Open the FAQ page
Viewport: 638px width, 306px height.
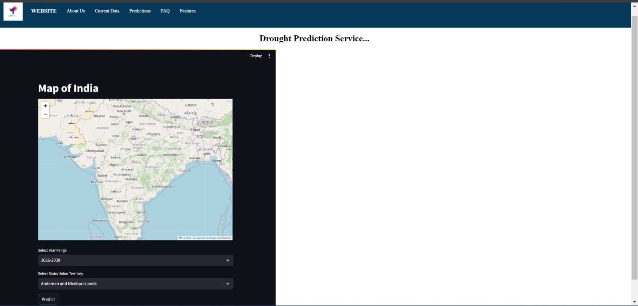point(165,11)
